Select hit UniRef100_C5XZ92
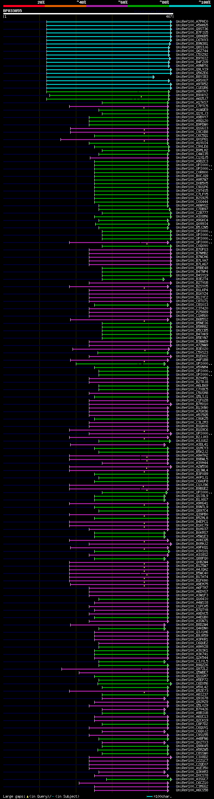This screenshot has width=214, height=799. point(192,55)
